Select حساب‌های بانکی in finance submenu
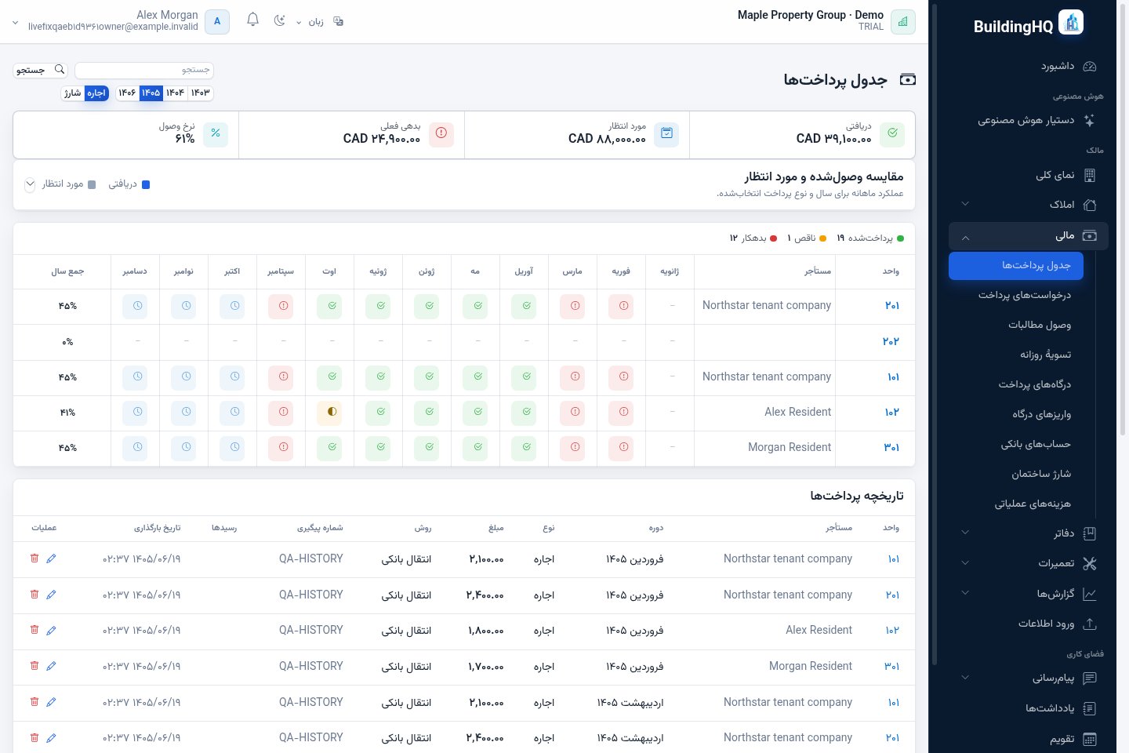Viewport: 1129px width, 753px height. pos(1016,444)
